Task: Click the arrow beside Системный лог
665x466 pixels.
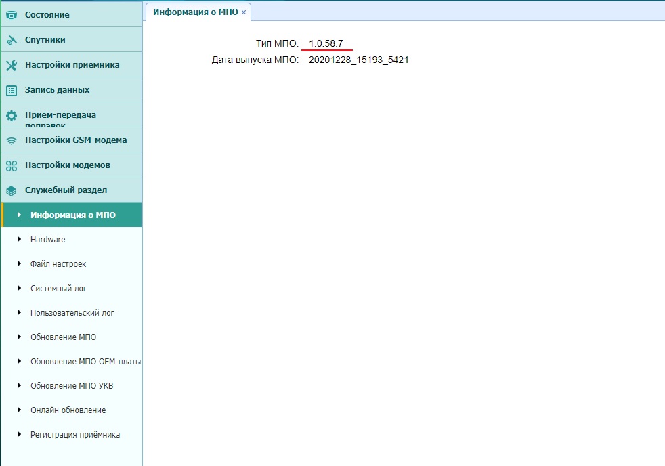Action: [19, 288]
